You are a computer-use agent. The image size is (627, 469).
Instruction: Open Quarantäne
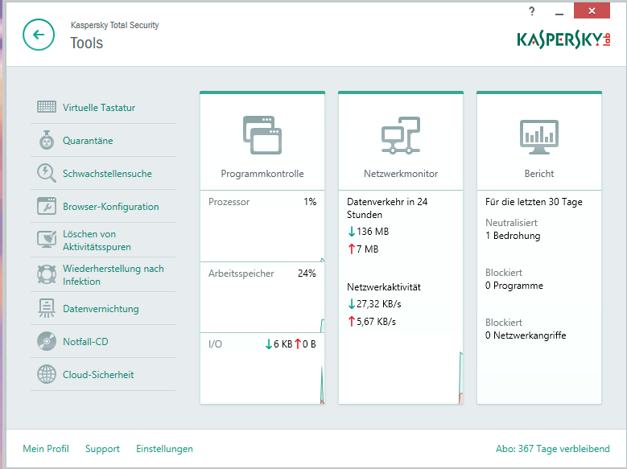pyautogui.click(x=88, y=141)
